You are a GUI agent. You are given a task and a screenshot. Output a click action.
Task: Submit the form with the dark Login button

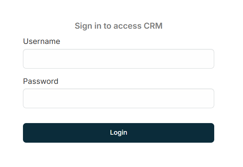coord(118,133)
